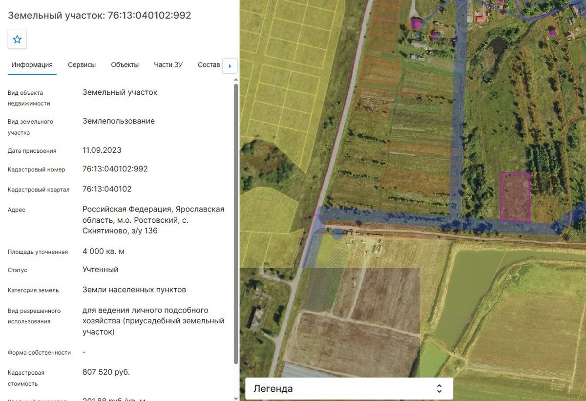Click the "Кадастровый квартал" label
Image resolution: width=586 pixels, height=401 pixels.
point(39,190)
